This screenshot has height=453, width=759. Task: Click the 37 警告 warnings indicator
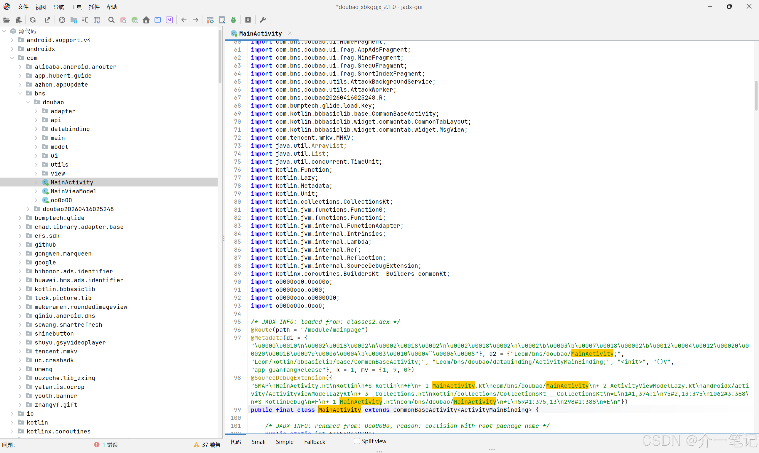207,445
